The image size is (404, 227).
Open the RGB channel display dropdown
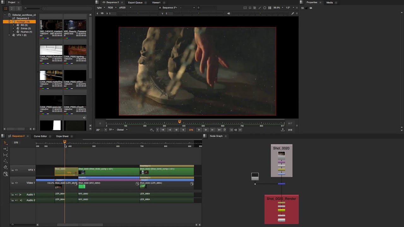tap(112, 8)
